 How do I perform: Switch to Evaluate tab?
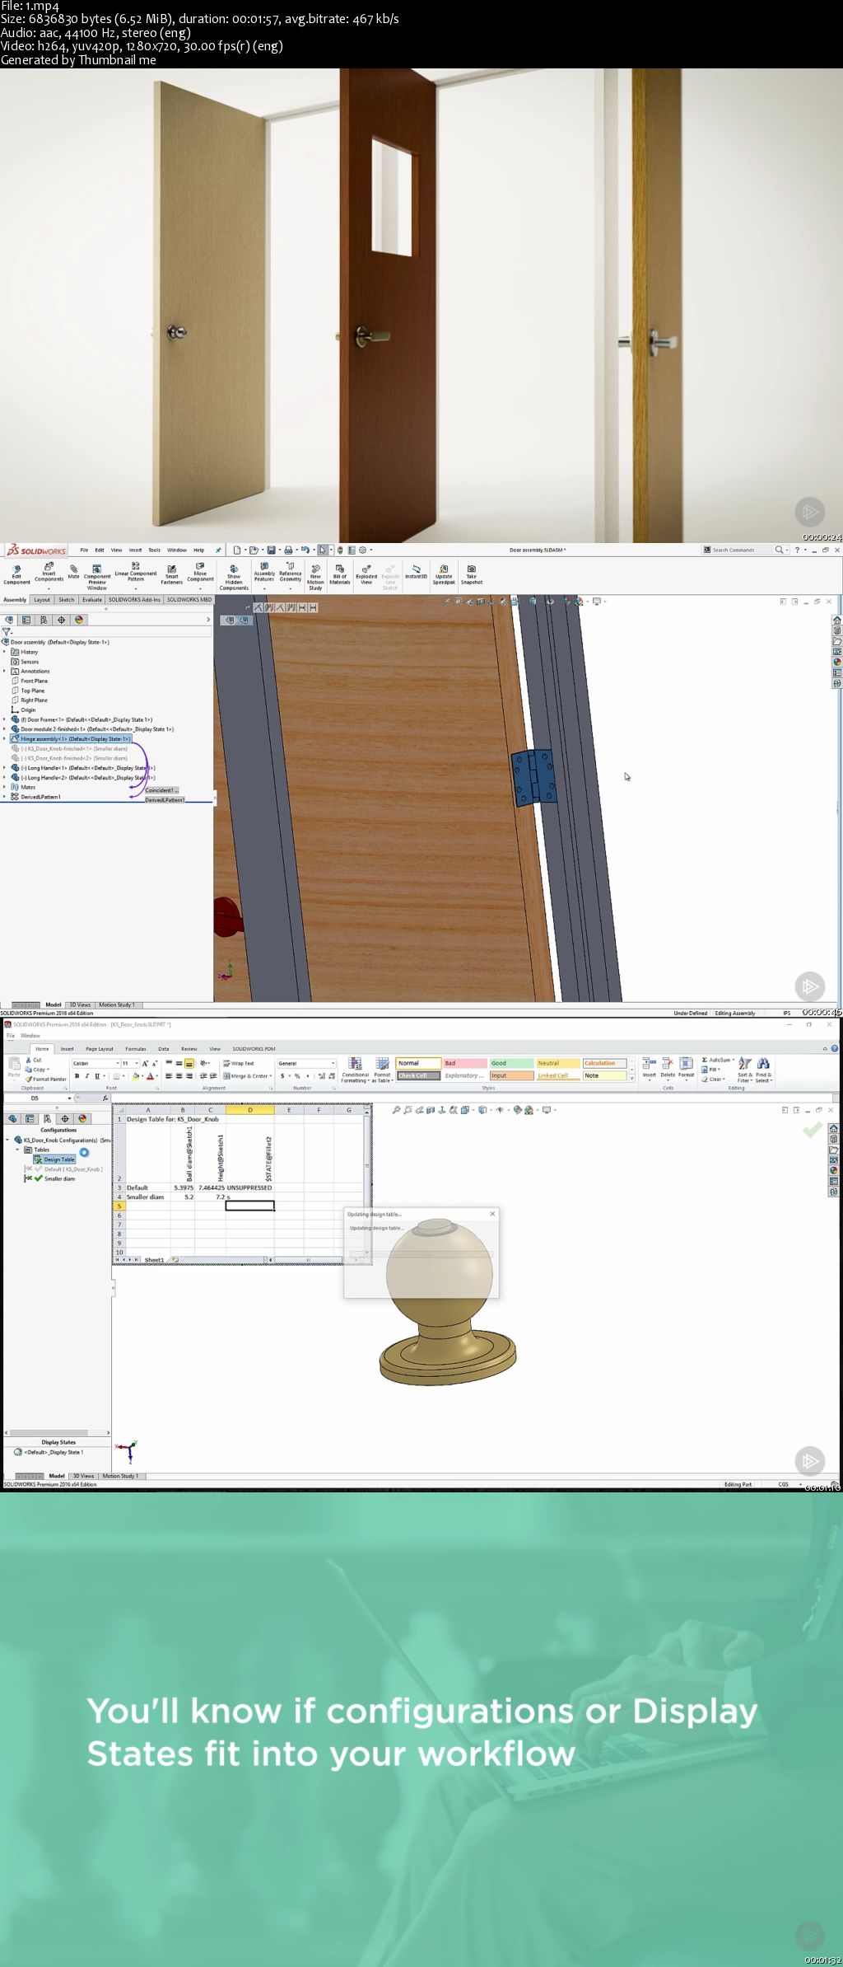[x=92, y=600]
